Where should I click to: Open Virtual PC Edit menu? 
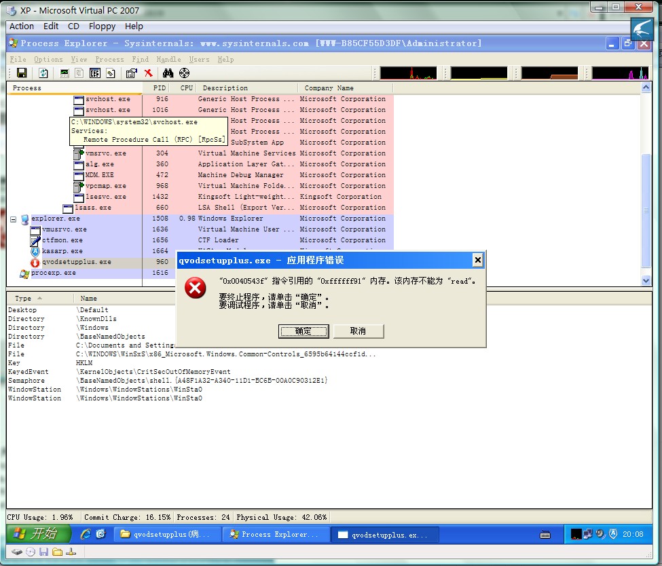click(x=51, y=26)
